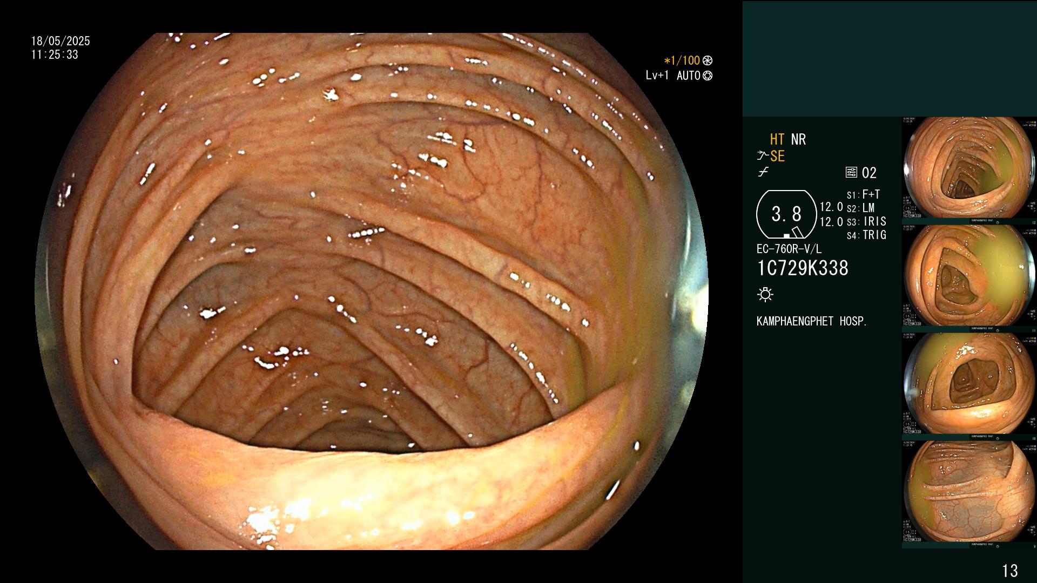Click the HT indicator
Image resolution: width=1037 pixels, height=583 pixels.
[777, 139]
